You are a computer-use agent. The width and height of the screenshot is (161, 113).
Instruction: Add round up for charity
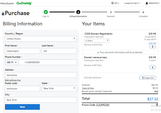tap(156, 91)
